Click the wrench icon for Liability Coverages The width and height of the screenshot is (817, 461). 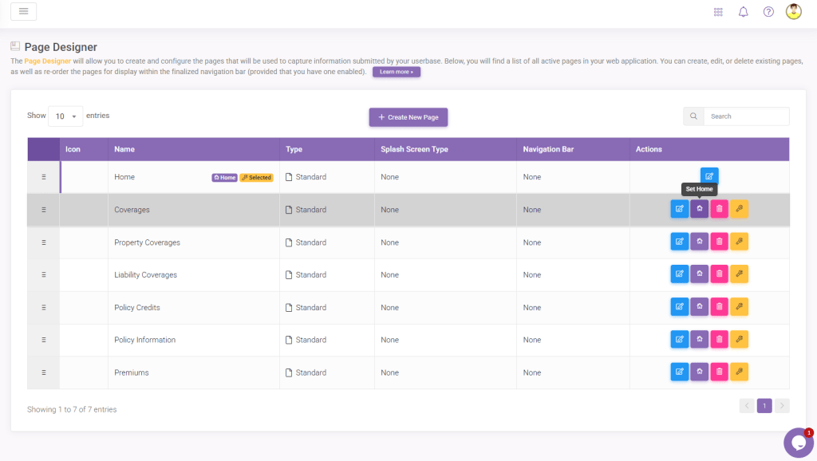(739, 274)
